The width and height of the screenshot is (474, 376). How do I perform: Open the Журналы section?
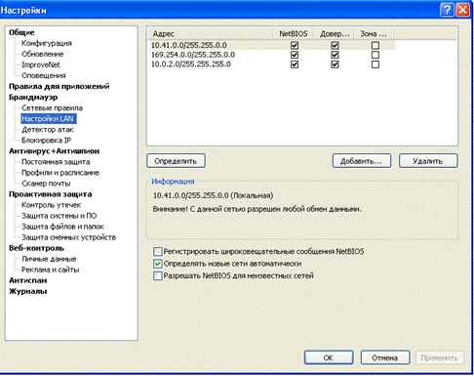pos(28,291)
